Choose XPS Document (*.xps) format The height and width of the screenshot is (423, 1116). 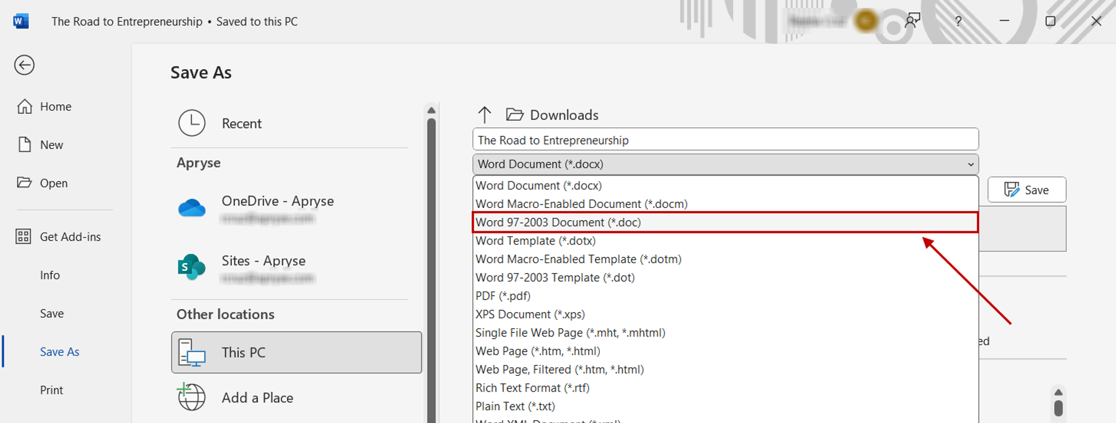pyautogui.click(x=725, y=314)
